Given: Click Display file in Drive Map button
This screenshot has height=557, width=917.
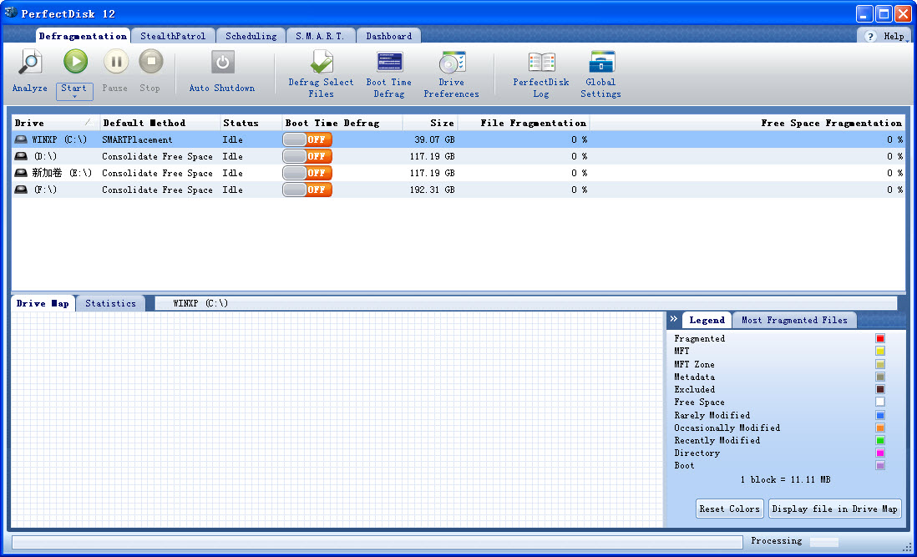Looking at the screenshot, I should [834, 509].
